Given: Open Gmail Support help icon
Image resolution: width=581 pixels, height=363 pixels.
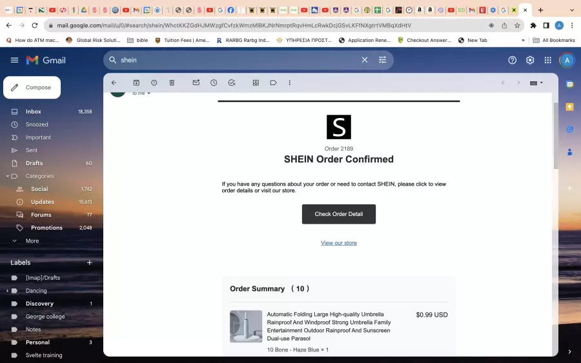Looking at the screenshot, I should [512, 60].
